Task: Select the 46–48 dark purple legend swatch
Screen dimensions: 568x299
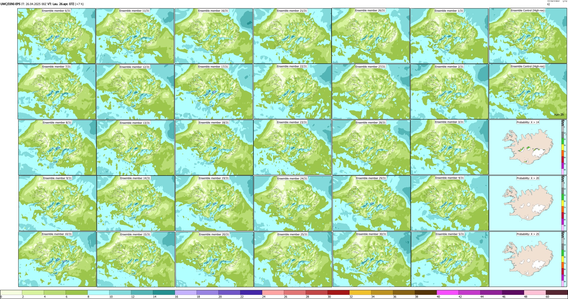Action: point(513,292)
